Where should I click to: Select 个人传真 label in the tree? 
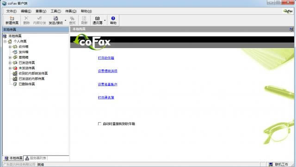pos(20,41)
